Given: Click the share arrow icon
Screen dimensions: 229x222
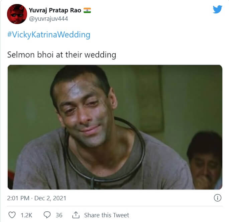Looking at the screenshot, I should tap(76, 215).
